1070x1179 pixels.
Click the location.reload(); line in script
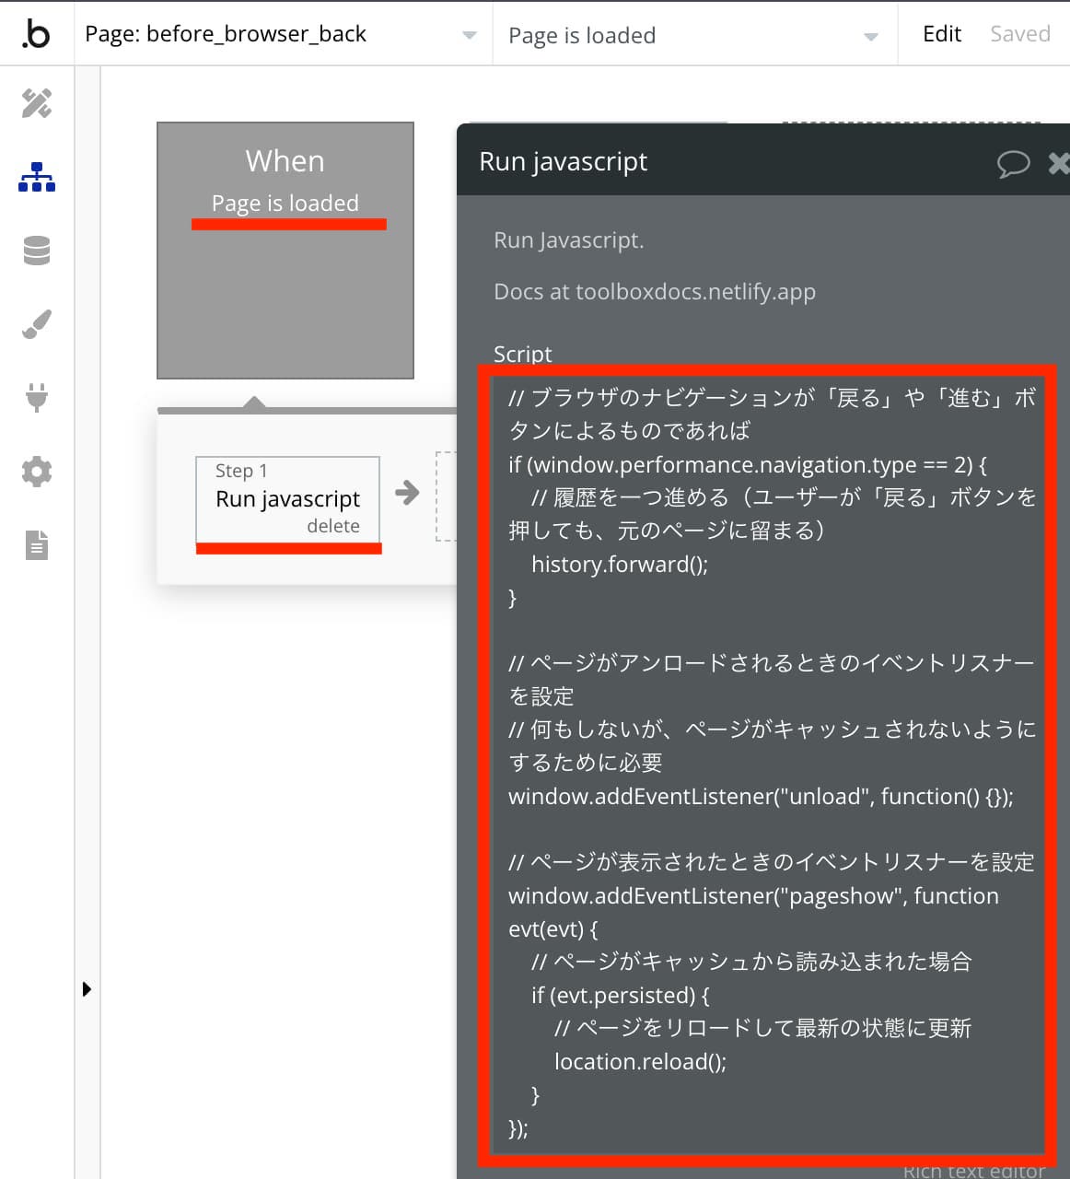640,1061
